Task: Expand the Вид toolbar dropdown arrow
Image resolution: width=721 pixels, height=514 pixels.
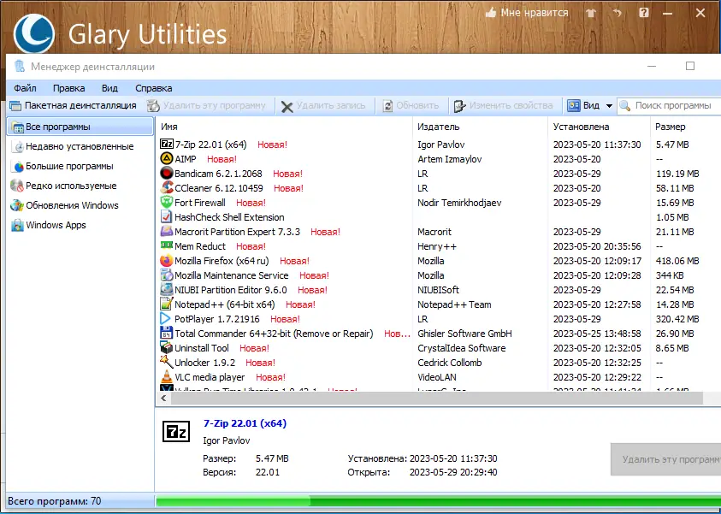Action: pos(609,106)
